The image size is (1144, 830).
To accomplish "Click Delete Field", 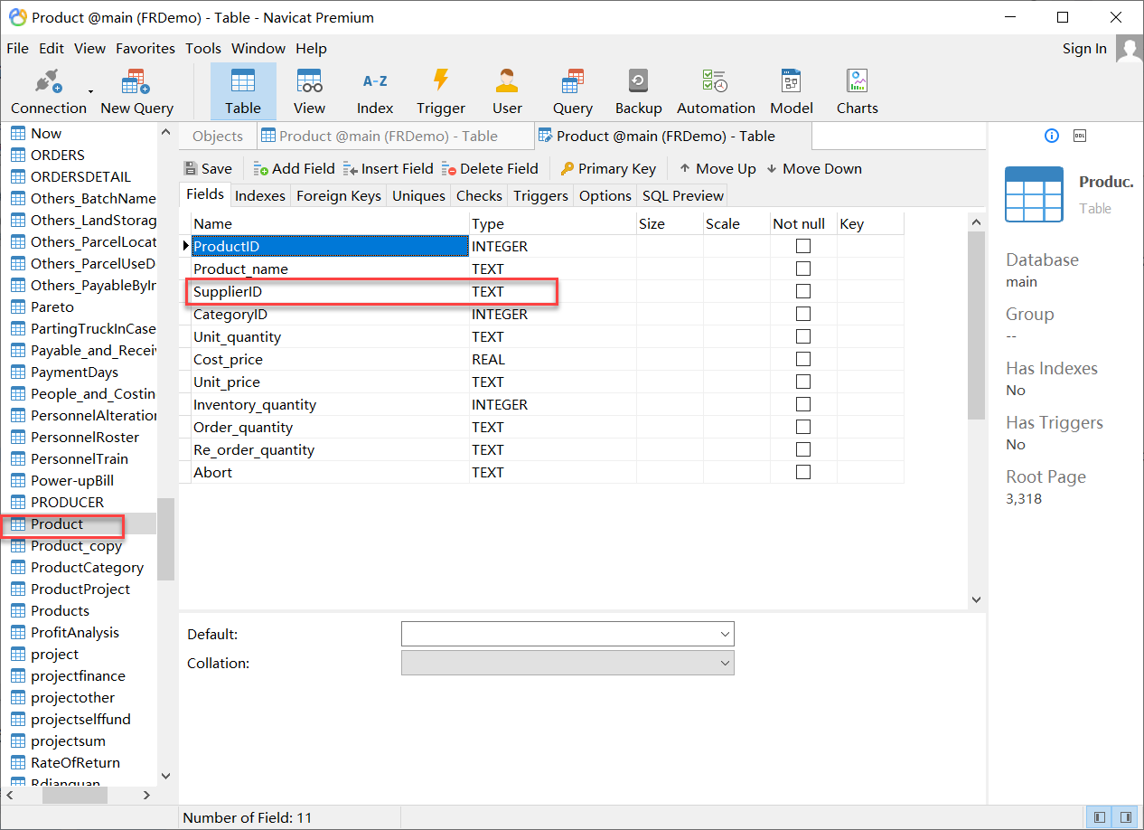I will [490, 168].
